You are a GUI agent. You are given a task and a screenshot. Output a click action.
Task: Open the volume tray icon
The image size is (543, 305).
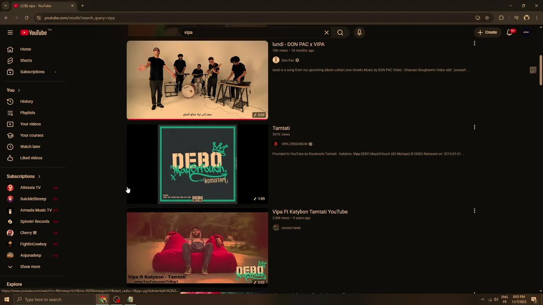click(496, 299)
